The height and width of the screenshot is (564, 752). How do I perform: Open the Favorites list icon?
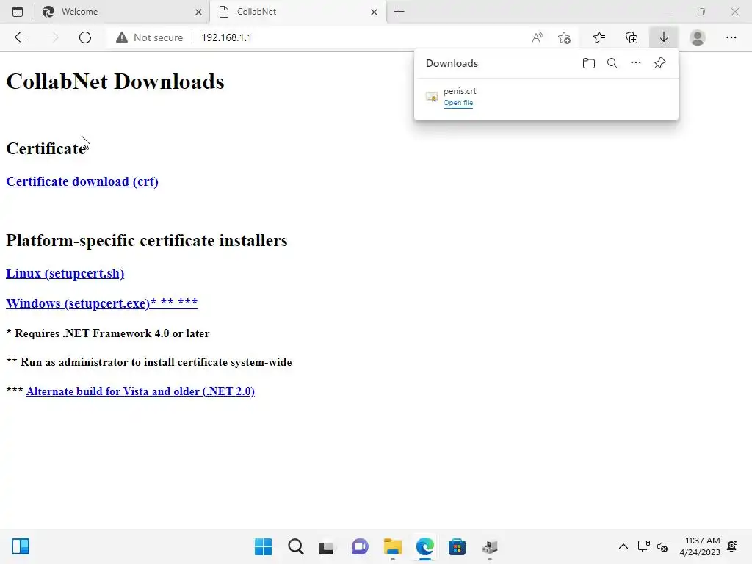pyautogui.click(x=599, y=37)
